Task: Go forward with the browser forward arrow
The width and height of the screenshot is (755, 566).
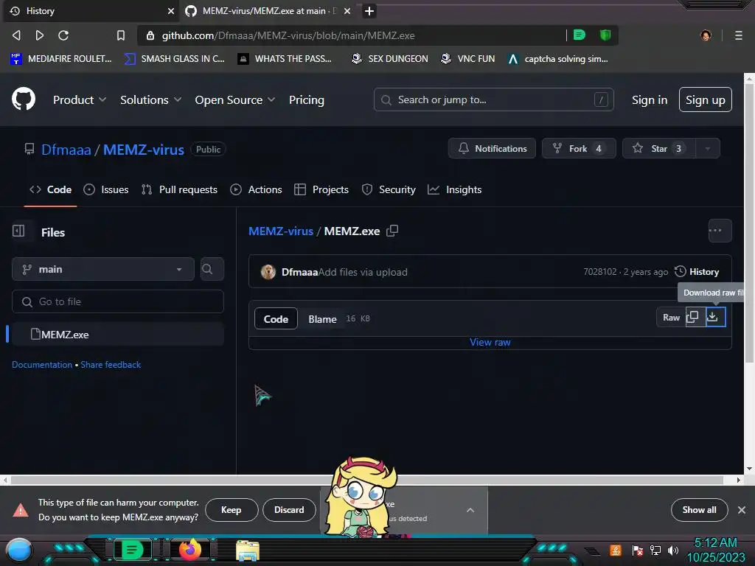Action: (x=40, y=35)
